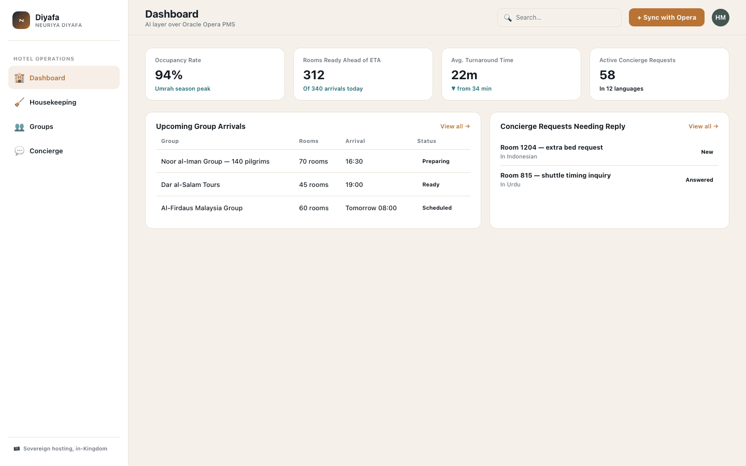Select the Noor al-Iman Group row name
Image resolution: width=746 pixels, height=466 pixels.
pos(215,162)
